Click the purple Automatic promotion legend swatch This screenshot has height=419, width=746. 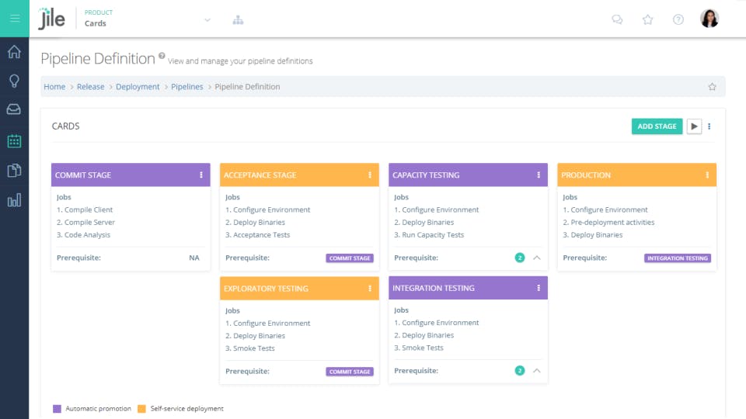click(x=57, y=409)
